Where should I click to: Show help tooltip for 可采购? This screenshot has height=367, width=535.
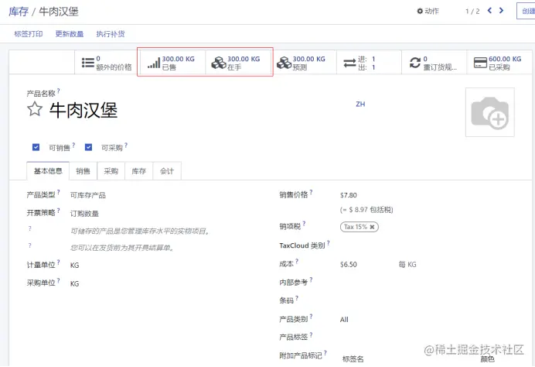(126, 146)
